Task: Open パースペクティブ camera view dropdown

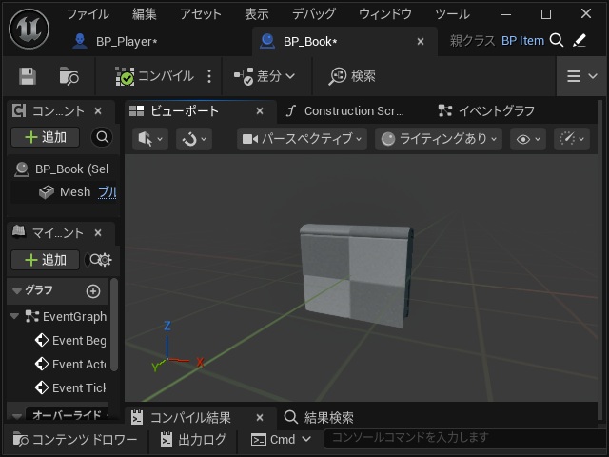Action: tap(302, 139)
